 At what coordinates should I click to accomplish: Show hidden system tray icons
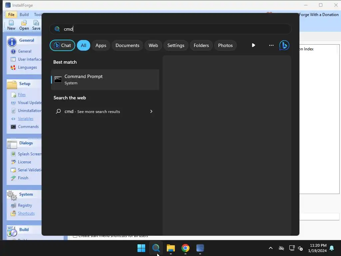coord(271,248)
